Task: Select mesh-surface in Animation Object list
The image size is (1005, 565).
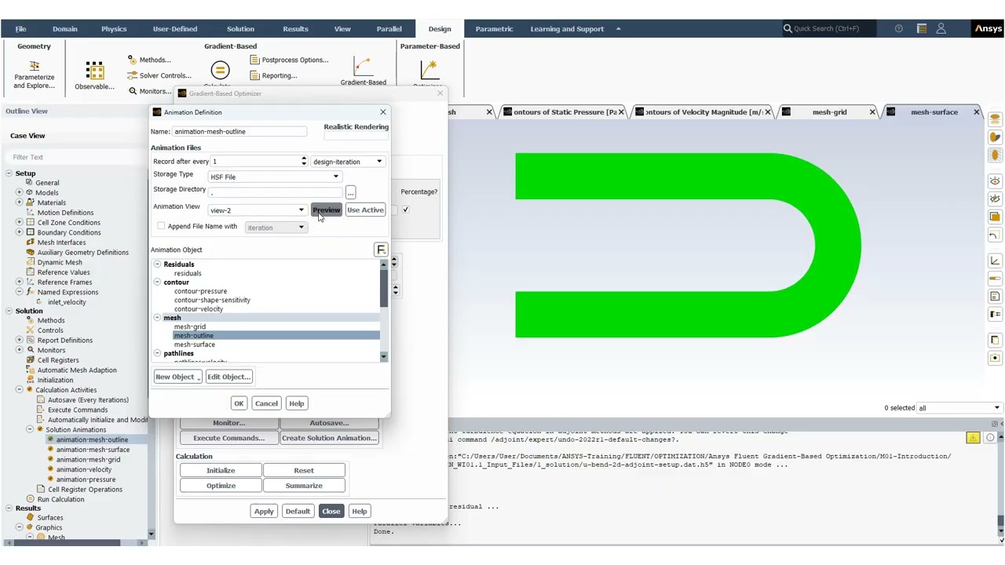Action: [195, 344]
